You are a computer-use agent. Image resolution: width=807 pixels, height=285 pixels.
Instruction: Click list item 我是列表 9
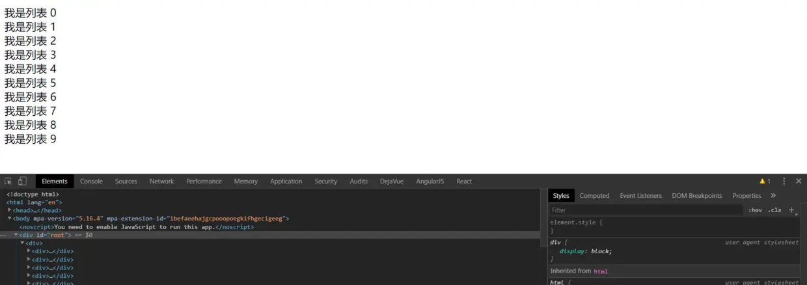[31, 139]
